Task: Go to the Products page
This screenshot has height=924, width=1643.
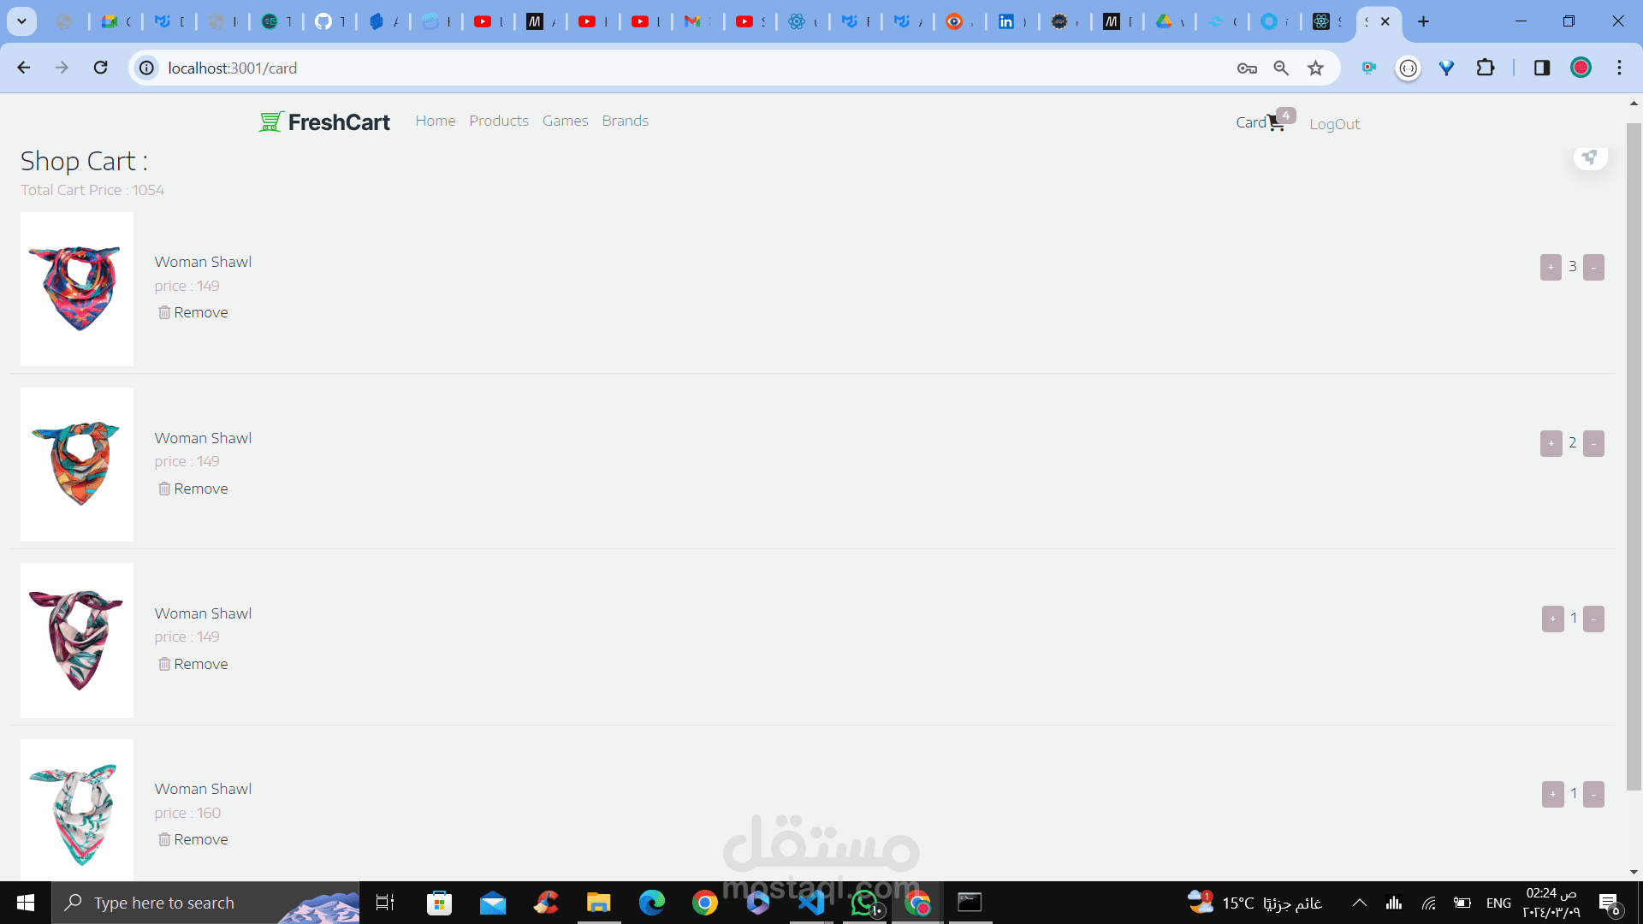Action: 499,121
